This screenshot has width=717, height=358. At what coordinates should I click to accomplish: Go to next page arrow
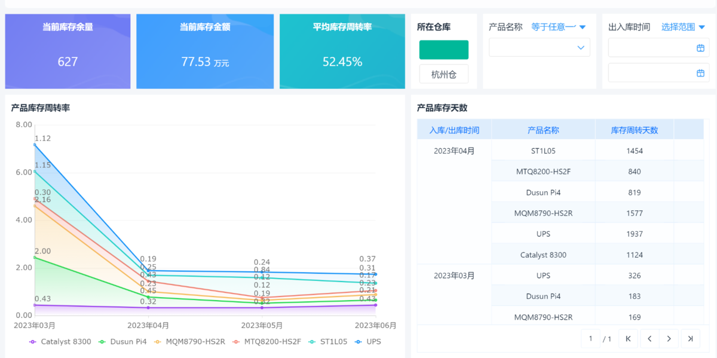pos(669,339)
